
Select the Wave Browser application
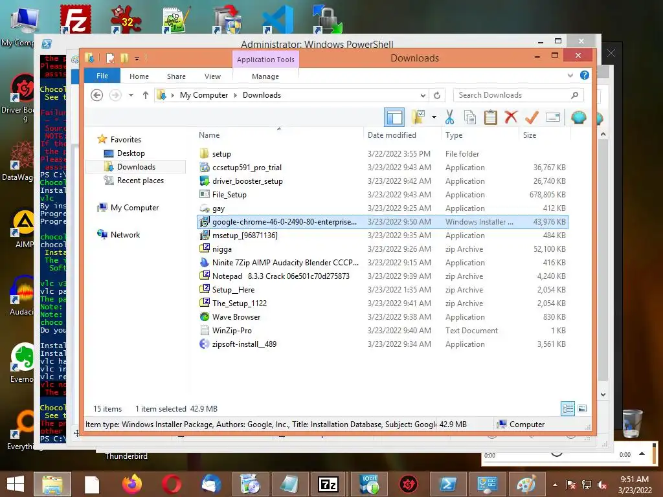pyautogui.click(x=383, y=317)
